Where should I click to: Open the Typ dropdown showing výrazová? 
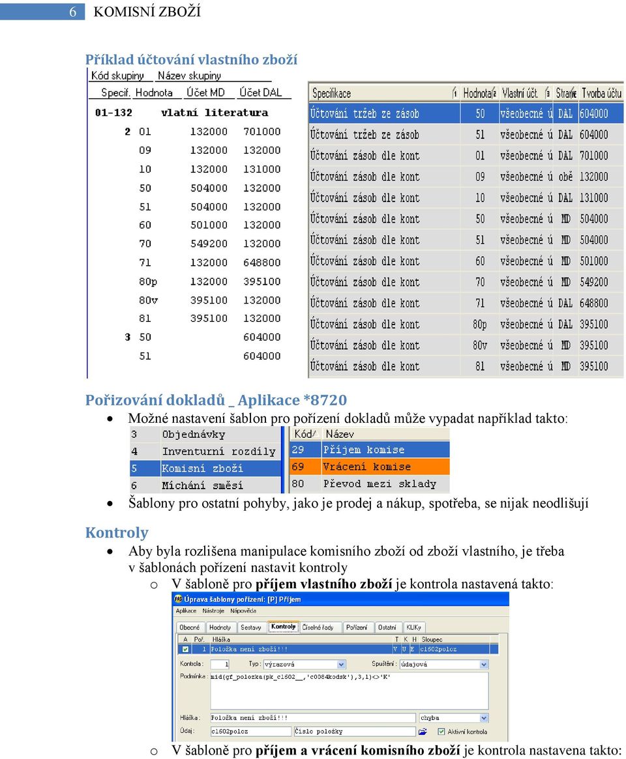[342, 665]
